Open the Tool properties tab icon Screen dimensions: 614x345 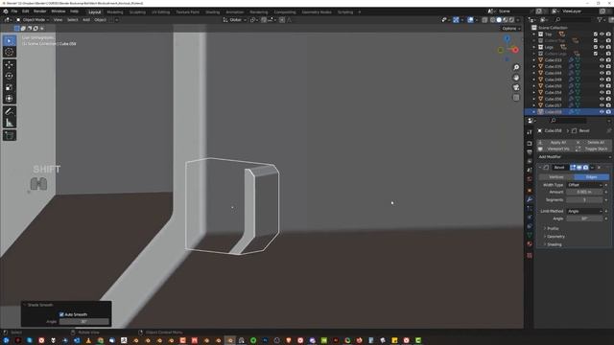point(530,132)
